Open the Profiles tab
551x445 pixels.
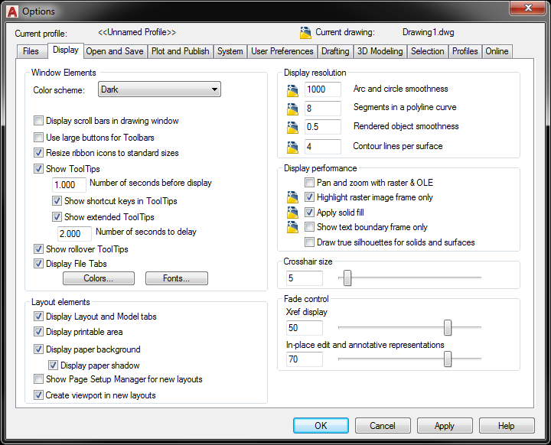(x=465, y=51)
